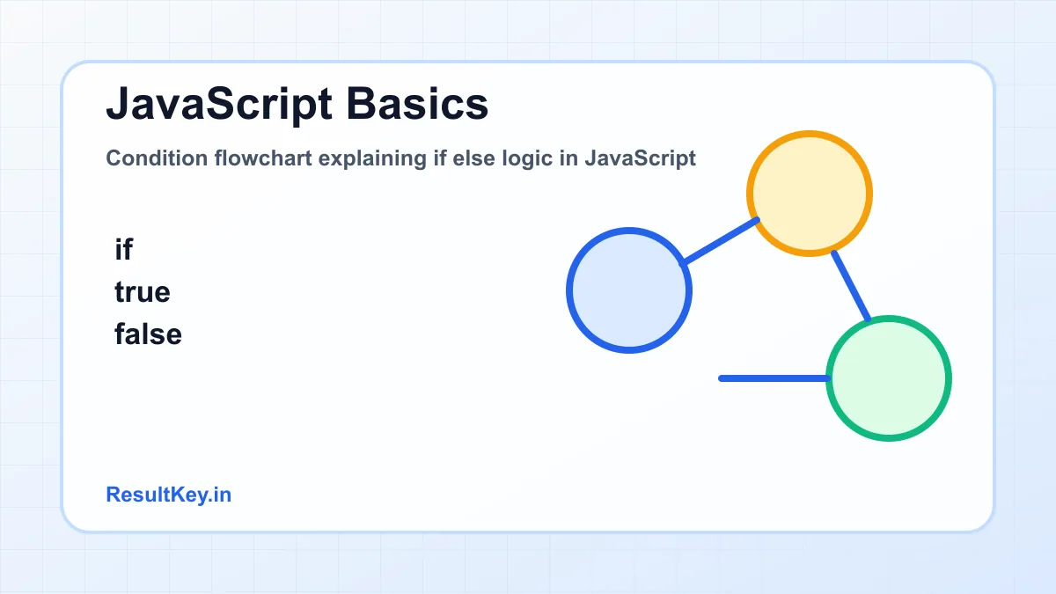Click the word "true" in the list
The width and height of the screenshot is (1056, 594).
tap(143, 292)
